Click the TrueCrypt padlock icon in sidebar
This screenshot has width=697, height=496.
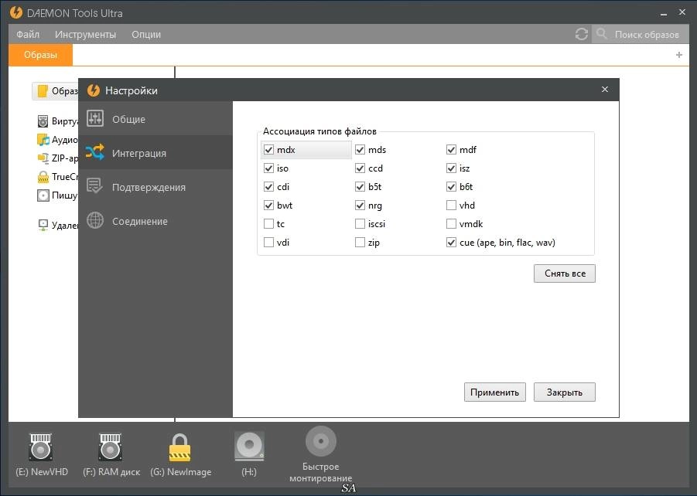click(43, 177)
